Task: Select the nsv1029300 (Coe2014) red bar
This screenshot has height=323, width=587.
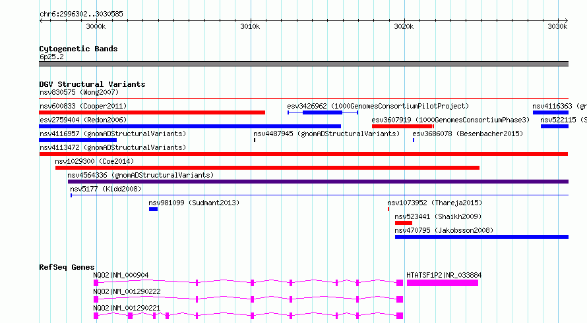Action: [267, 168]
